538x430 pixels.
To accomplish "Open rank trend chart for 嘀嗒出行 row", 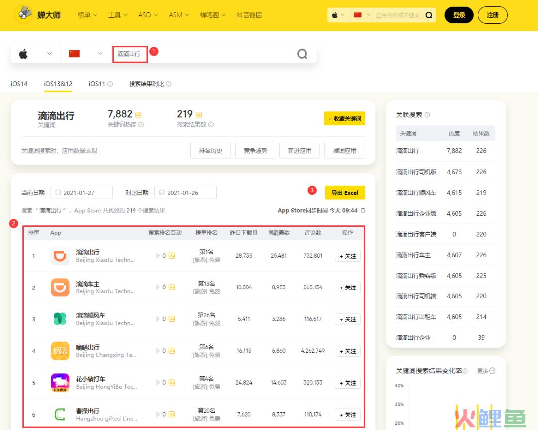I will [x=172, y=351].
